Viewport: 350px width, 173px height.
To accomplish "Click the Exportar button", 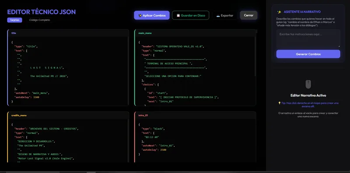I will (x=224, y=16).
